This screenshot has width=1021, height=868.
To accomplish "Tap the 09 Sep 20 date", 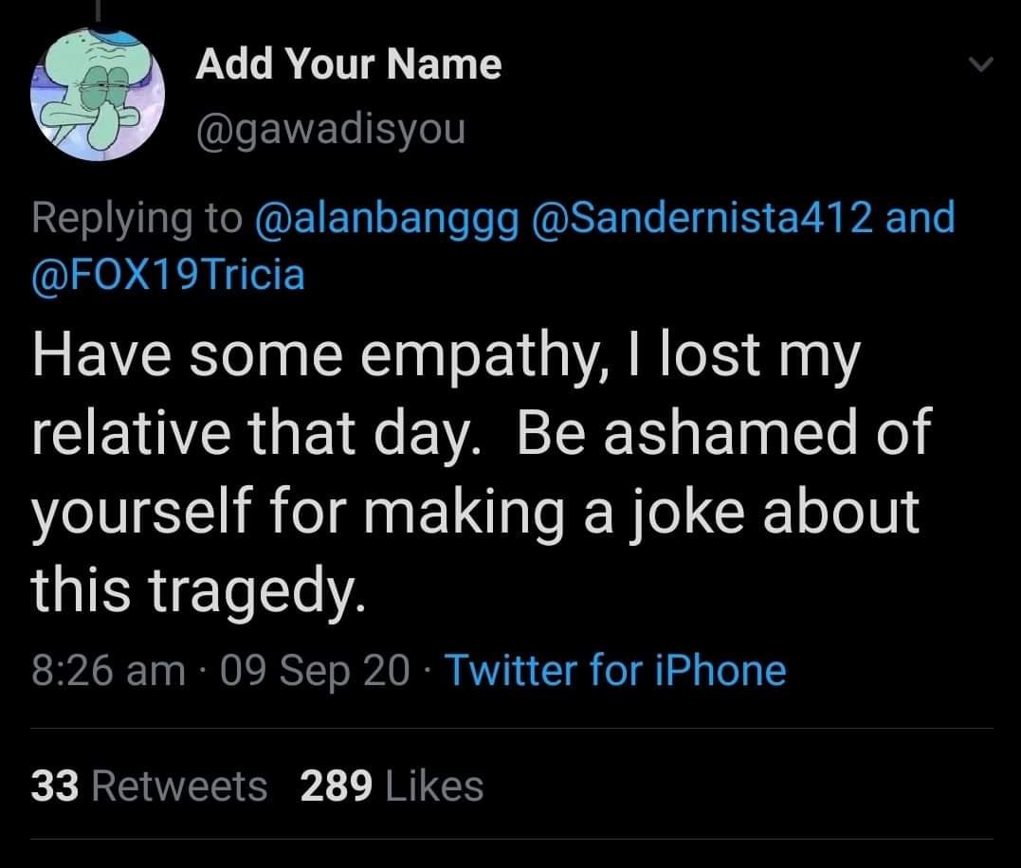I will point(315,671).
